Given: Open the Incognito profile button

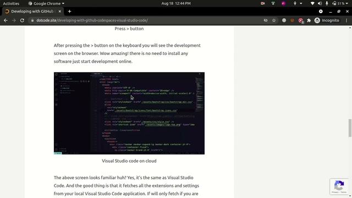Looking at the screenshot, I should [x=327, y=20].
